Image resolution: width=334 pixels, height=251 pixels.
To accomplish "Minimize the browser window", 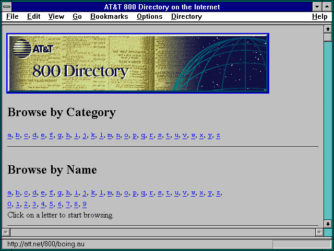I will 317,7.
